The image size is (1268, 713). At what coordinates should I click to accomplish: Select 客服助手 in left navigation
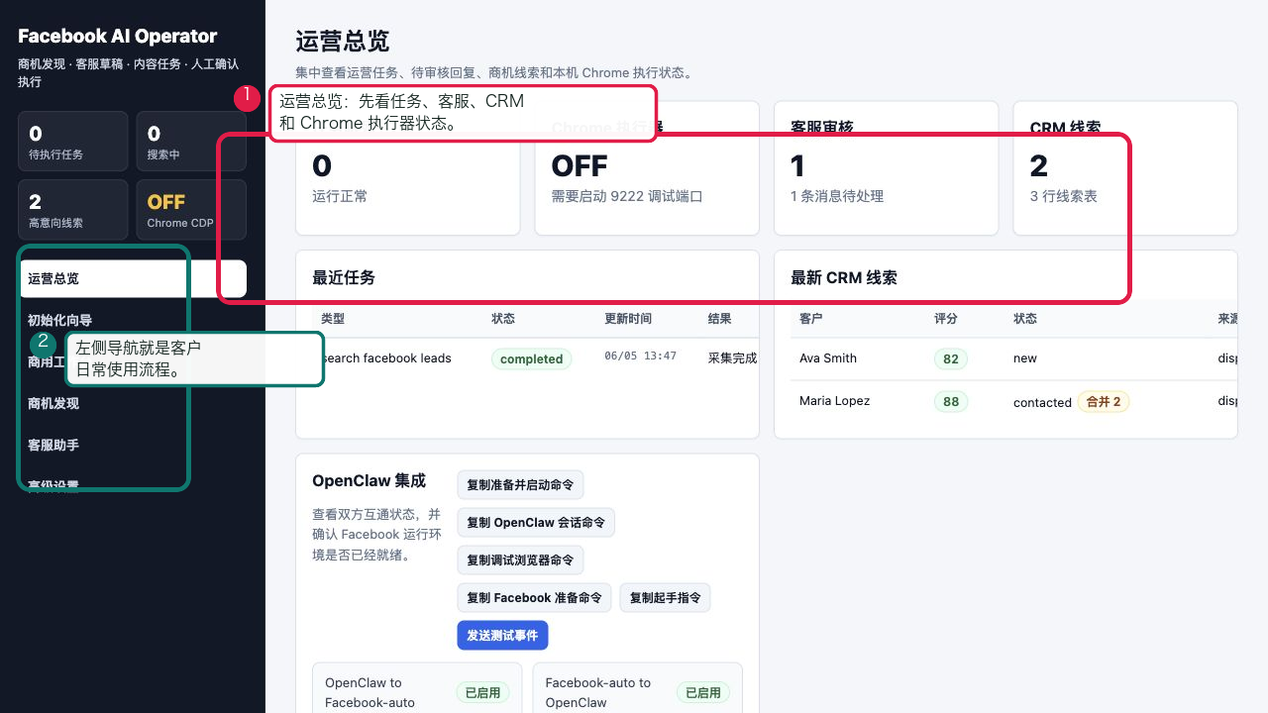(133, 445)
